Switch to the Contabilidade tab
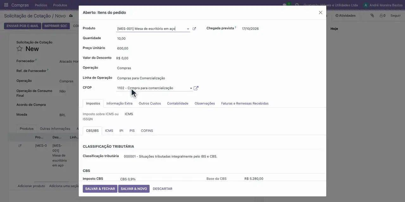Image resolution: width=405 pixels, height=202 pixels. [178, 104]
